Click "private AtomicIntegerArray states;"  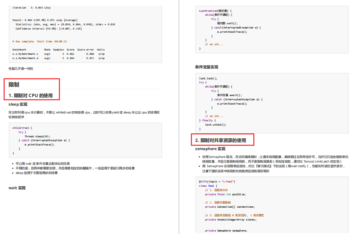(x=231, y=219)
